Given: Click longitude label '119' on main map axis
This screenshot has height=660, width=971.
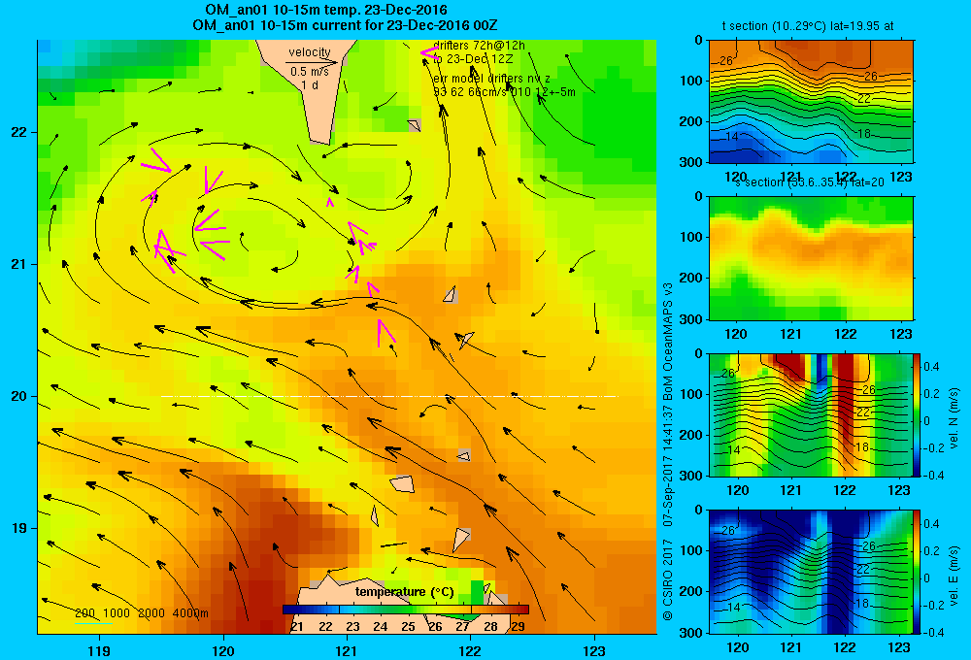Looking at the screenshot, I should (x=99, y=650).
